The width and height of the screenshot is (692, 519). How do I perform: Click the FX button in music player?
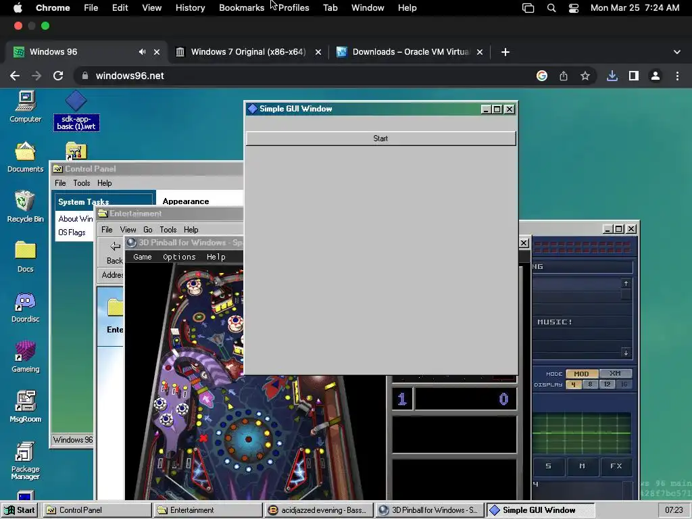pyautogui.click(x=616, y=466)
